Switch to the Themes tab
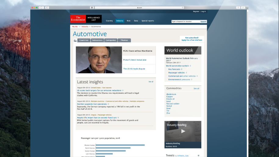This screenshot has height=157, width=279. 124,40
